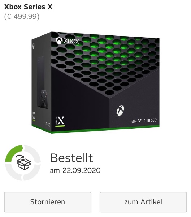191x217 pixels.
Task: Click the order status package icon
Action: (23, 162)
